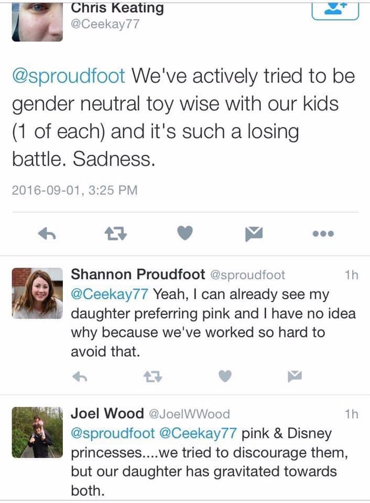Open the @sproudfoot mention in main tweet

click(69, 76)
